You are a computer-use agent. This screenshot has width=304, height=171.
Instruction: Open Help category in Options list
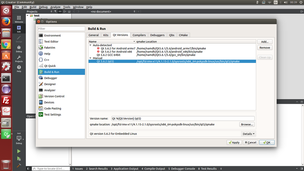[x=61, y=54]
